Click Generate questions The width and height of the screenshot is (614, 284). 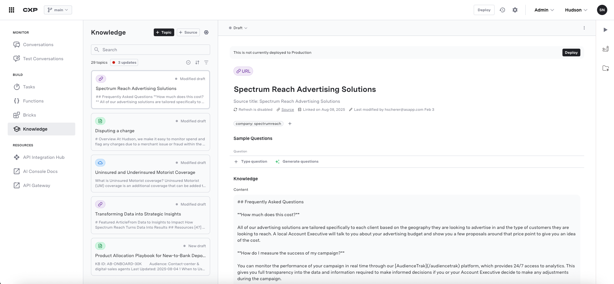297,161
